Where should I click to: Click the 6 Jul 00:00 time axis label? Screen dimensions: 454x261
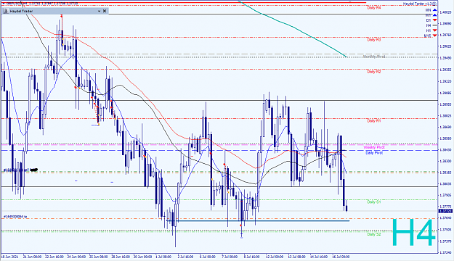[x=207, y=257]
